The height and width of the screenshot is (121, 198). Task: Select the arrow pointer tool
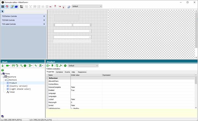[2, 12]
